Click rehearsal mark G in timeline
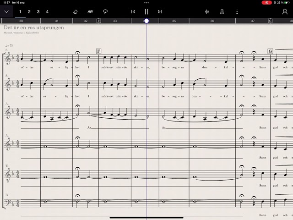This screenshot has width=293, height=220. pos(270,21)
